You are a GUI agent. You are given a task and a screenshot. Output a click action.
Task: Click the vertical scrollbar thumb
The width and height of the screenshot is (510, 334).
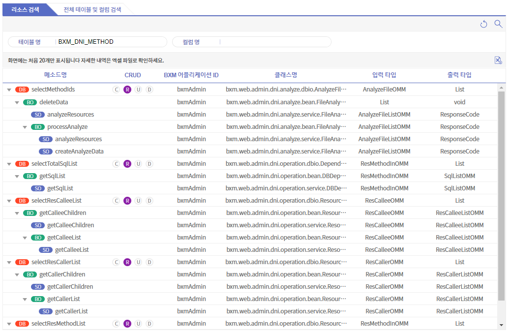click(x=501, y=196)
